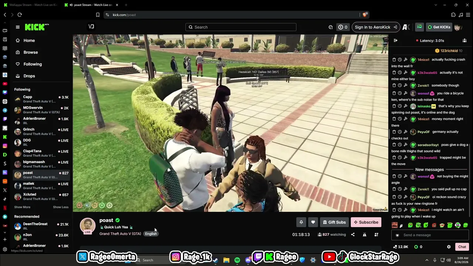Open the notification counter showing 0
The image size is (473, 266).
pyautogui.click(x=343, y=27)
